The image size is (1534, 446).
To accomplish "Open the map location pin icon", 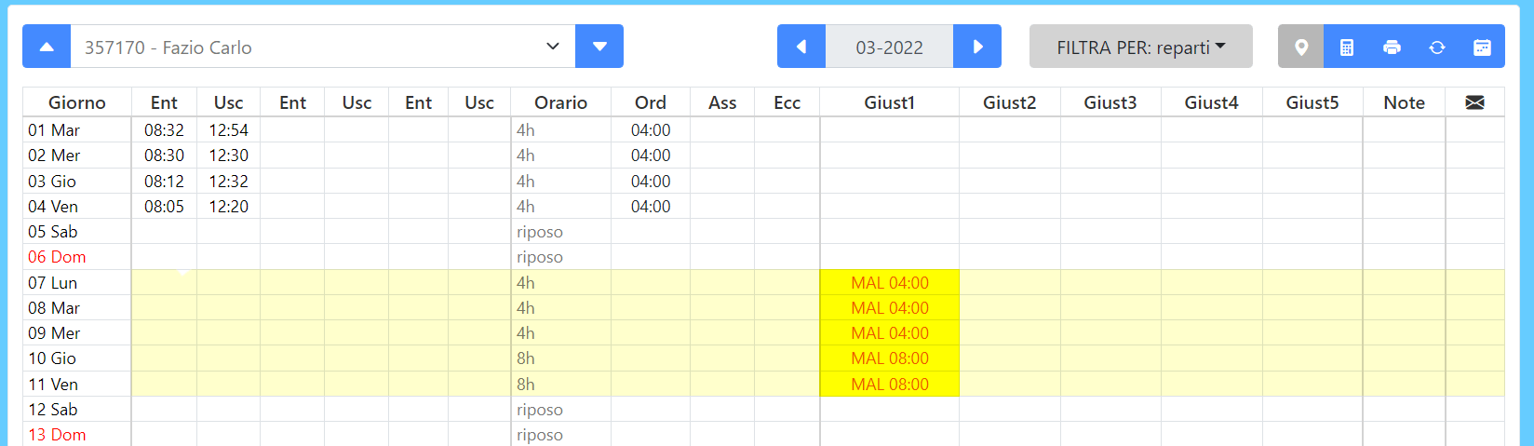I will pyautogui.click(x=1301, y=47).
